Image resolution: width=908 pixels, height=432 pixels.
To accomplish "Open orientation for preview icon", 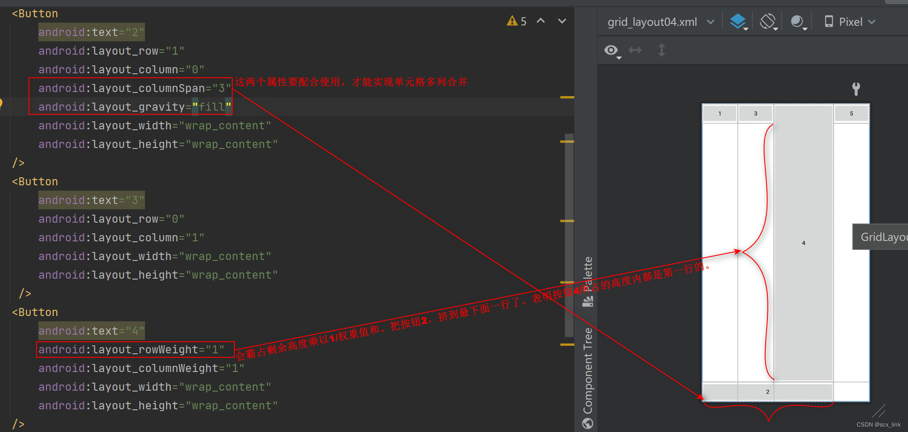I will pos(768,21).
